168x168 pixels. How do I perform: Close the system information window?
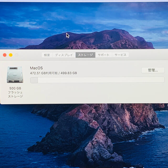(x=5, y=55)
